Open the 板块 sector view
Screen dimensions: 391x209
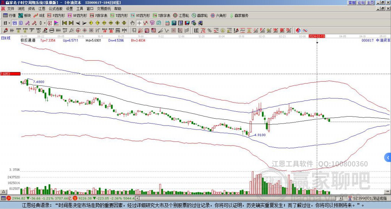pos(25,15)
